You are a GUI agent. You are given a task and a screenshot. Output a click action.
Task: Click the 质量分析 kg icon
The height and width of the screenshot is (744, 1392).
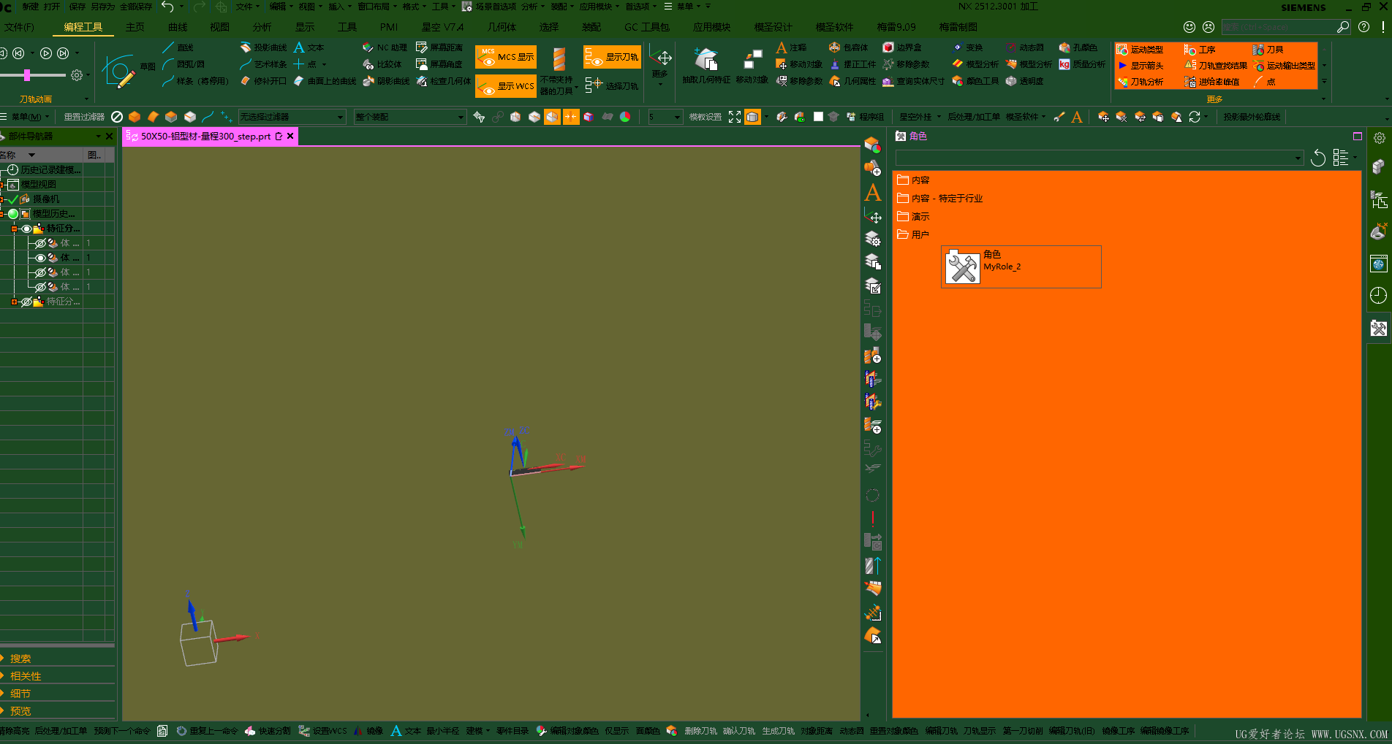[1064, 64]
